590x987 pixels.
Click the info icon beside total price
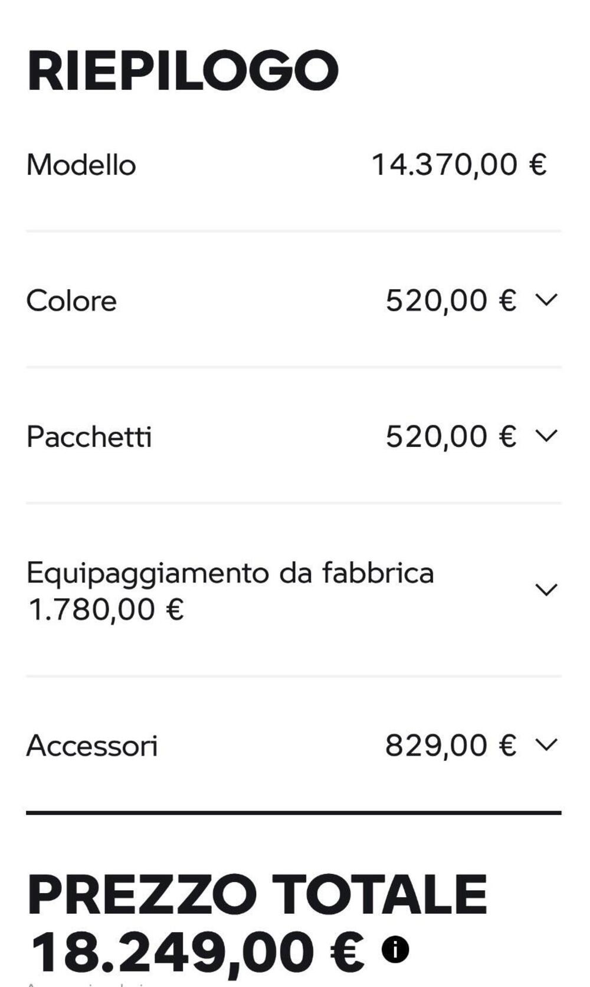coord(395,950)
